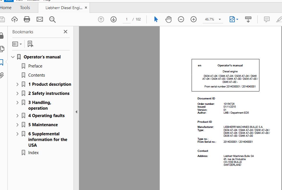Upload file to cloud icon
Viewport: 282px width, 190px height.
pyautogui.click(x=15, y=19)
